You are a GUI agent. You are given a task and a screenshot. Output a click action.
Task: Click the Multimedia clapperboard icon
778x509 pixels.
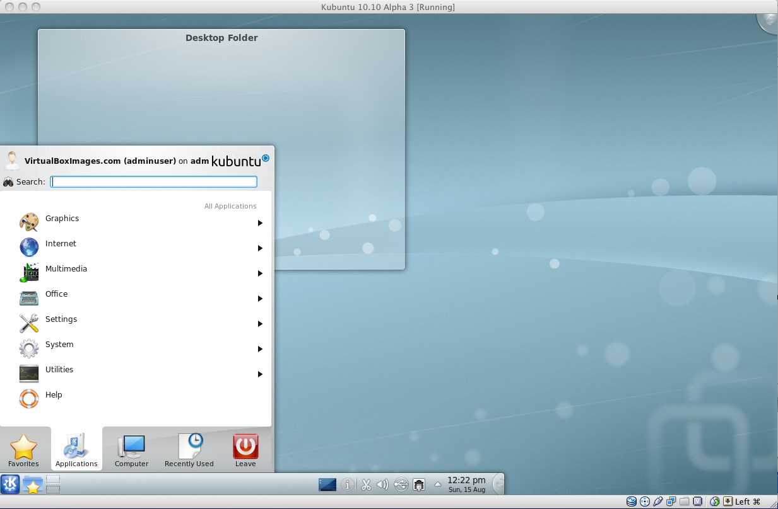[x=29, y=272]
